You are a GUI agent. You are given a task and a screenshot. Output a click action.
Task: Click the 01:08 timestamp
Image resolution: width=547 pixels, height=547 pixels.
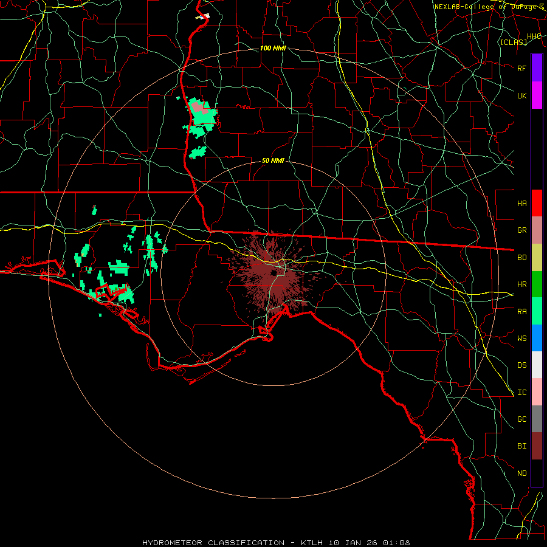pyautogui.click(x=396, y=543)
